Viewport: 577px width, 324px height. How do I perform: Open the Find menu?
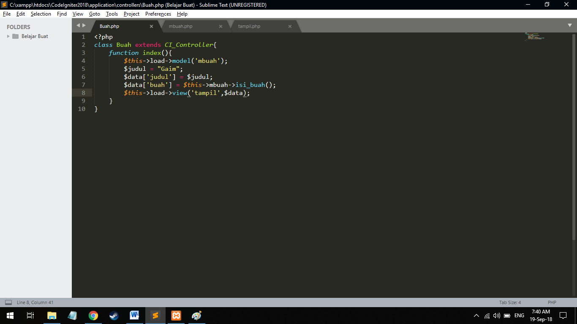pyautogui.click(x=62, y=14)
